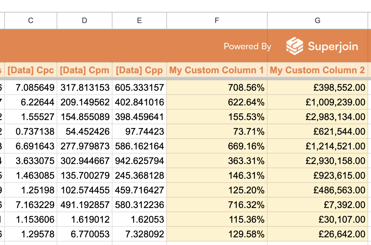The width and height of the screenshot is (371, 245).
Task: Select cell with value 6.691643
Action: pos(31,146)
